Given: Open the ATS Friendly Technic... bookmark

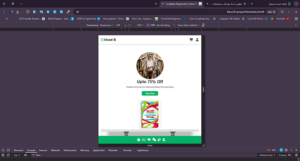Looking at the screenshot, I should pyautogui.click(x=32, y=19).
